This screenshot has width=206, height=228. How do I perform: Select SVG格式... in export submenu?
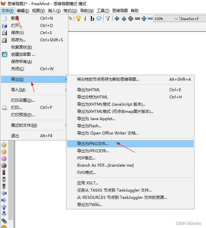(x=130, y=173)
